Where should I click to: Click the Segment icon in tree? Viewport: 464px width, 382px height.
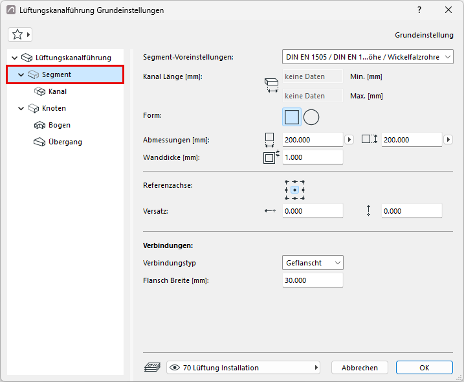pyautogui.click(x=33, y=74)
